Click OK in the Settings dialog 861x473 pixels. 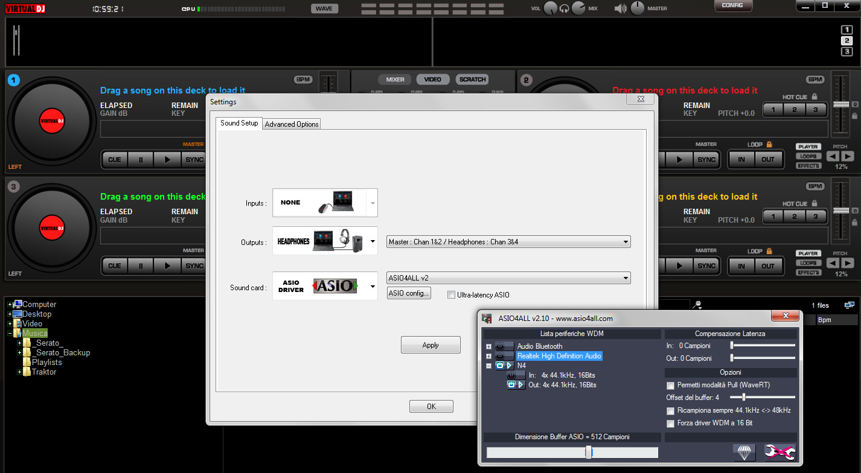(431, 407)
